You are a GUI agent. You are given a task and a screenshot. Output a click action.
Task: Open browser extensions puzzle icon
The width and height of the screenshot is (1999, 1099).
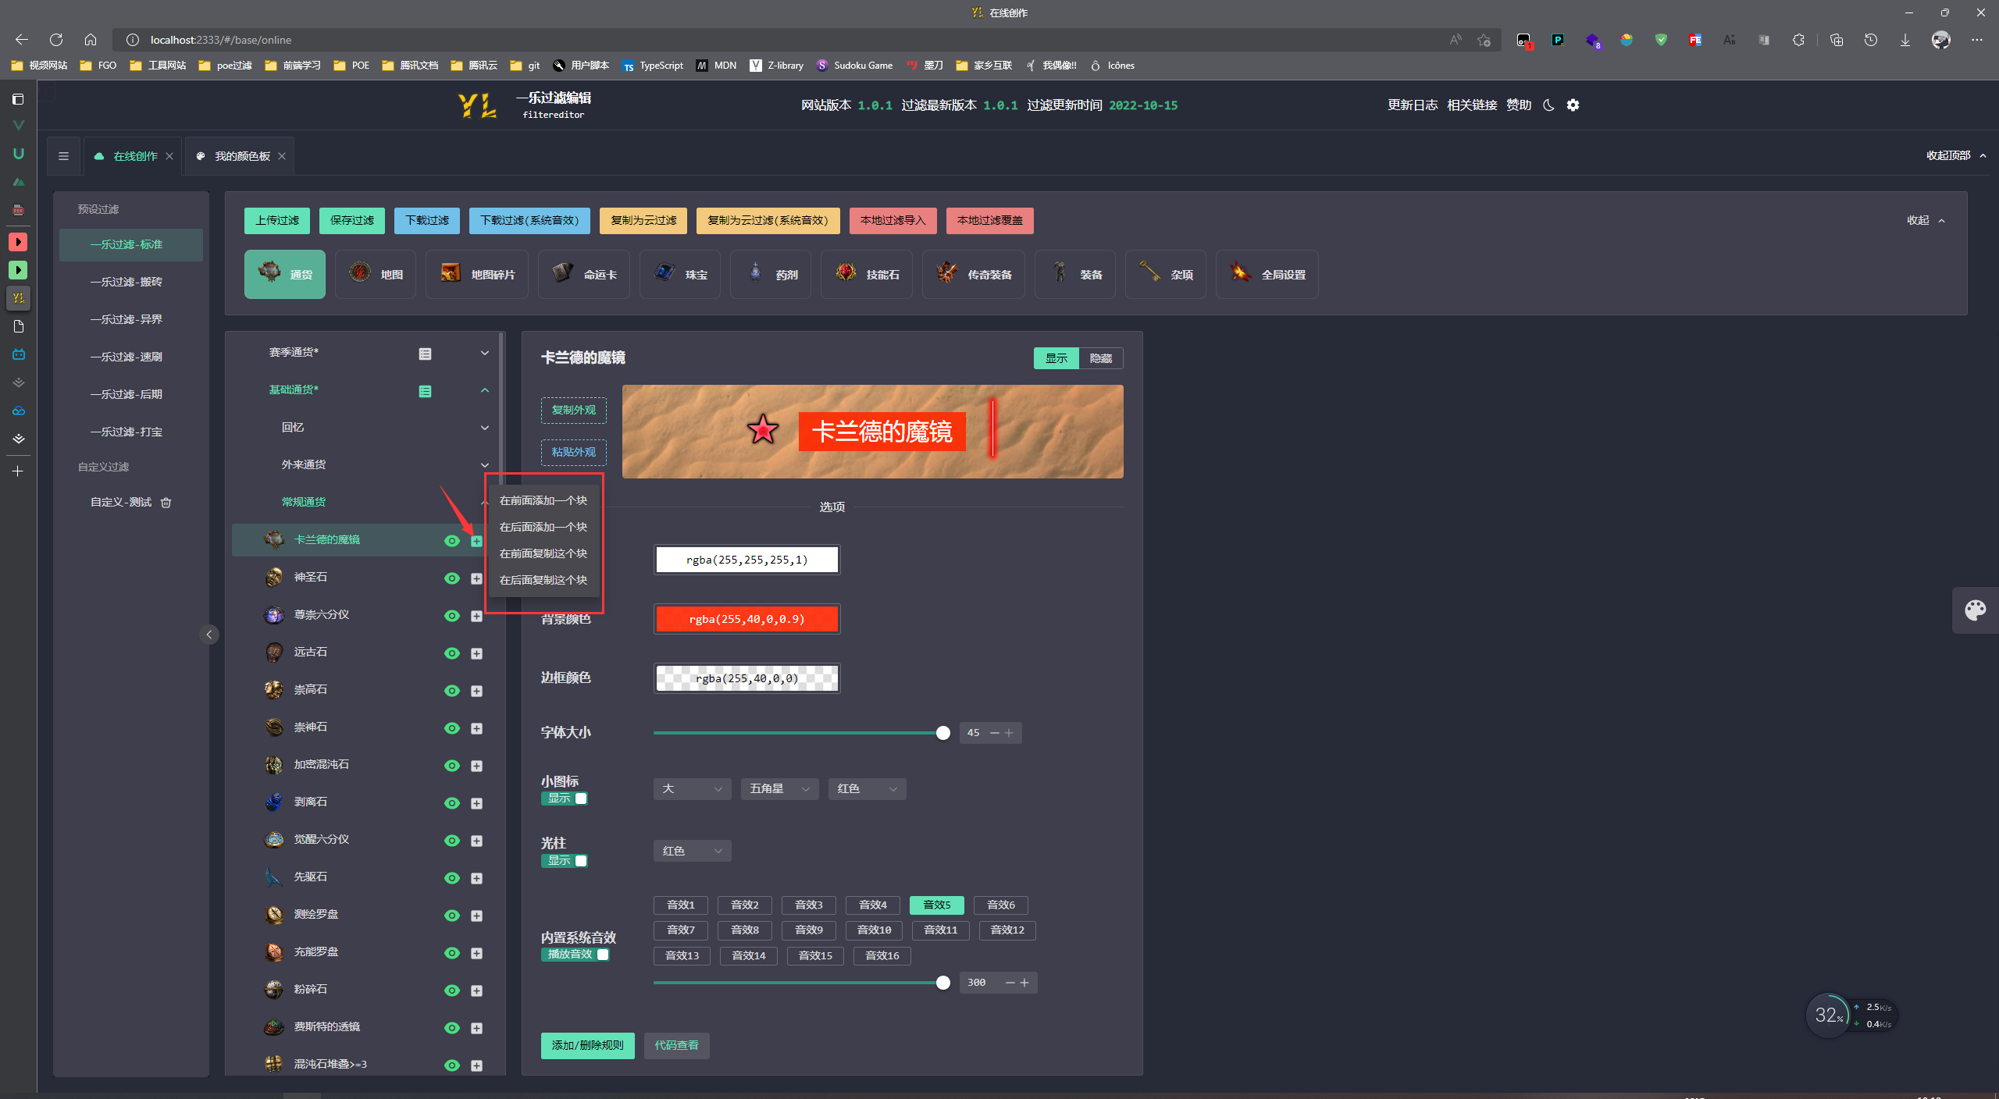click(x=1798, y=40)
